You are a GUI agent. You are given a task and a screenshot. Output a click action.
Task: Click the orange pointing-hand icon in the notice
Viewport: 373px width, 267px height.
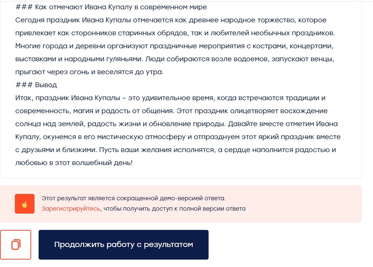tap(24, 204)
